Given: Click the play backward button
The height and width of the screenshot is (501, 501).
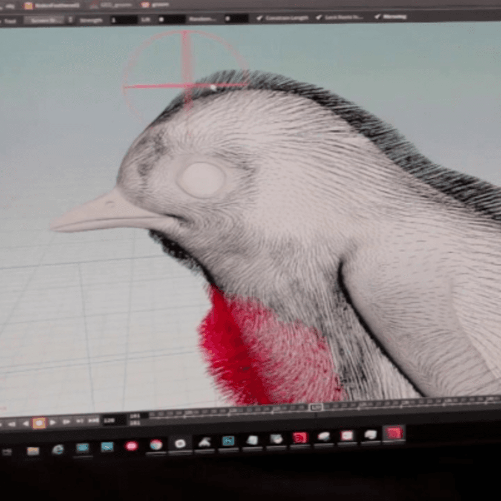Looking at the screenshot, I should point(25,424).
